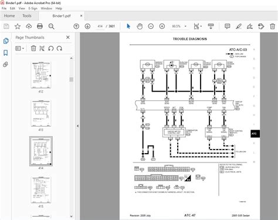Select the Hand pan tool
Viewport: 278px width, 220px height.
pyautogui.click(x=140, y=26)
